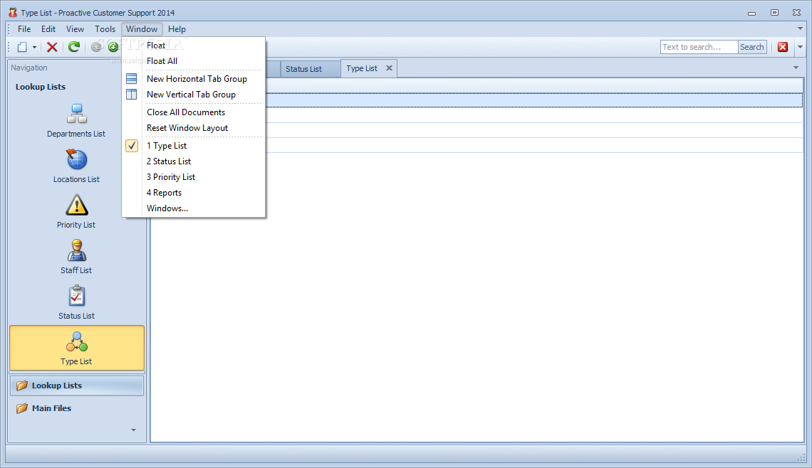Close the open Window menu

(141, 29)
